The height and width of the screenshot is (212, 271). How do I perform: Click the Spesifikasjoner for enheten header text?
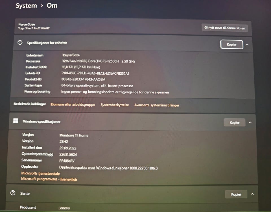(47, 43)
